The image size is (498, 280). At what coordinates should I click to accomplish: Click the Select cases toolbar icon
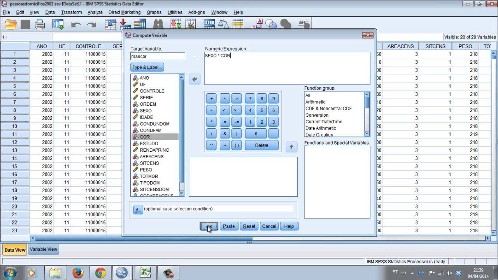(238, 24)
